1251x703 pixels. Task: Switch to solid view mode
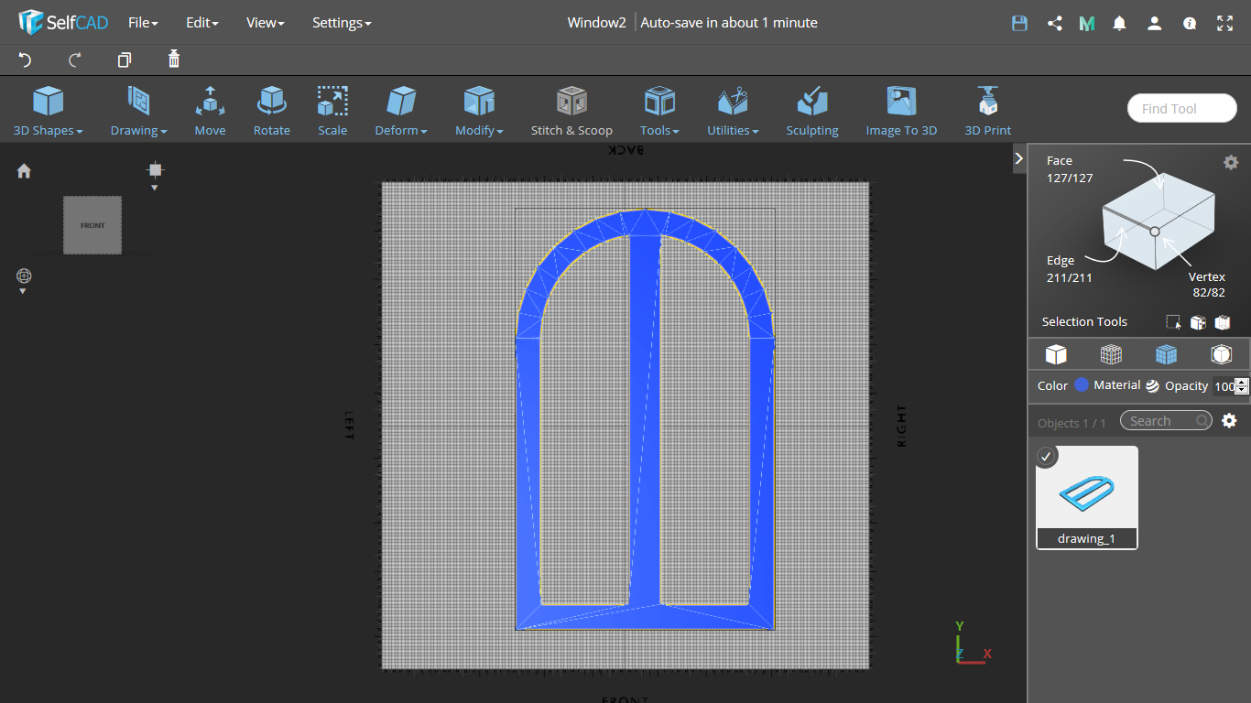click(x=1056, y=354)
